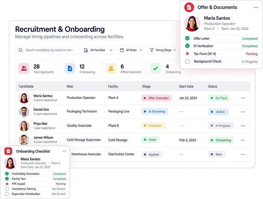Click James Wilson's avatar in the table
Screen dimensions: 263x199
(24, 140)
